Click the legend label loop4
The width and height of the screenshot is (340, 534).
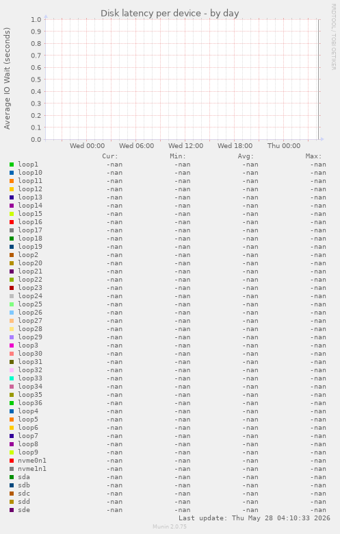[28, 411]
